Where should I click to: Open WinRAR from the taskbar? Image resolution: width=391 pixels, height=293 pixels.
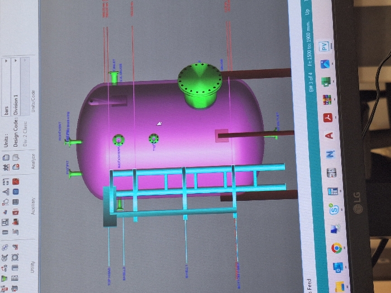(x=328, y=99)
